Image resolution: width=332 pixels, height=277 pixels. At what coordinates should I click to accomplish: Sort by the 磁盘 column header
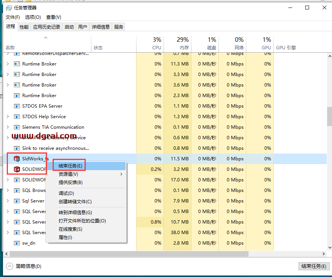(205, 44)
